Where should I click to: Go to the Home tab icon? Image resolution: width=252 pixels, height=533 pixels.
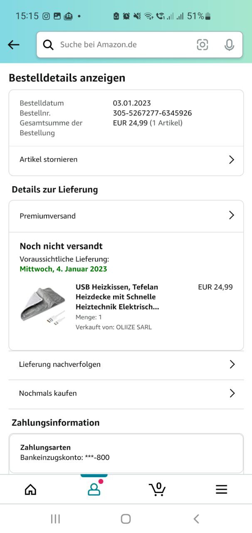click(x=30, y=489)
